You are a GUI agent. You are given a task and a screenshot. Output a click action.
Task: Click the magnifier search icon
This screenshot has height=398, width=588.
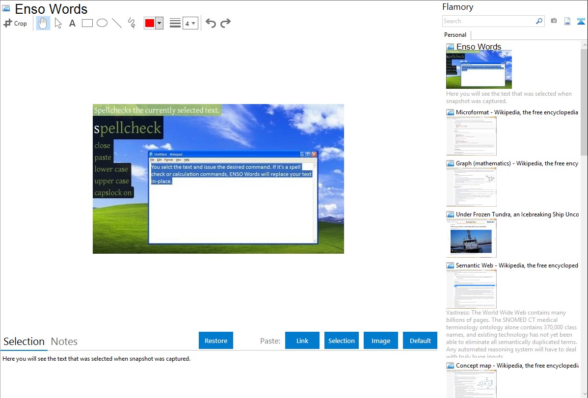[539, 21]
